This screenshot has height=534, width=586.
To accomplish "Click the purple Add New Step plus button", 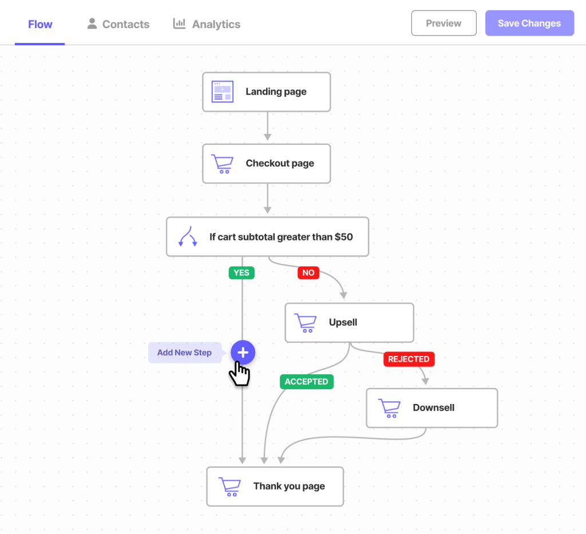I will tap(243, 353).
